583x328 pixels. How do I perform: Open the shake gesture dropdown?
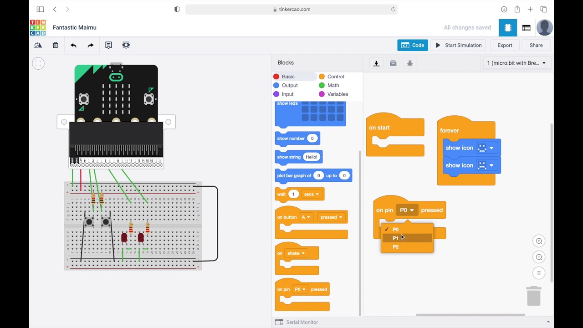click(x=296, y=253)
